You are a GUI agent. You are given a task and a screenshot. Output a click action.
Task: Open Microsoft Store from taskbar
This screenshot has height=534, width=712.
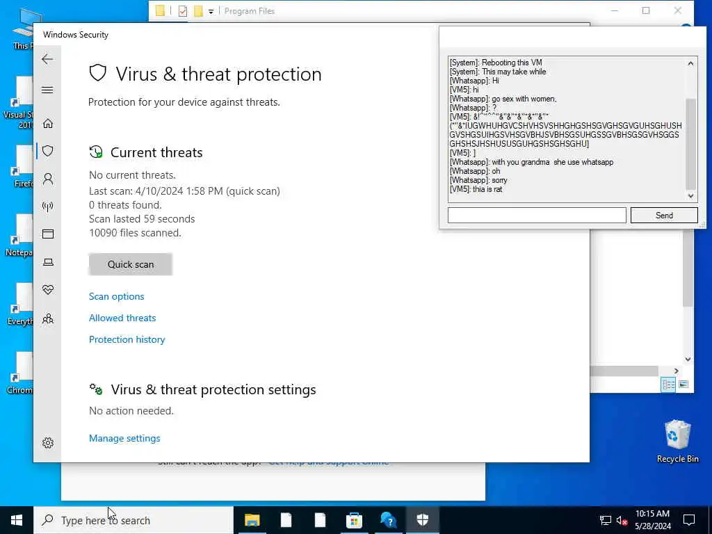[354, 520]
